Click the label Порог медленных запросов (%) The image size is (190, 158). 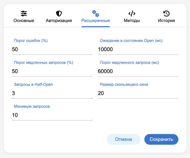point(44,62)
